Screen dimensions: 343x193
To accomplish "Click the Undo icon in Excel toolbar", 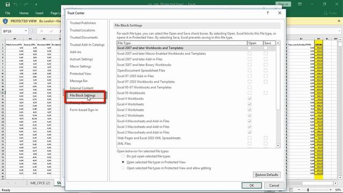I will [16, 4].
